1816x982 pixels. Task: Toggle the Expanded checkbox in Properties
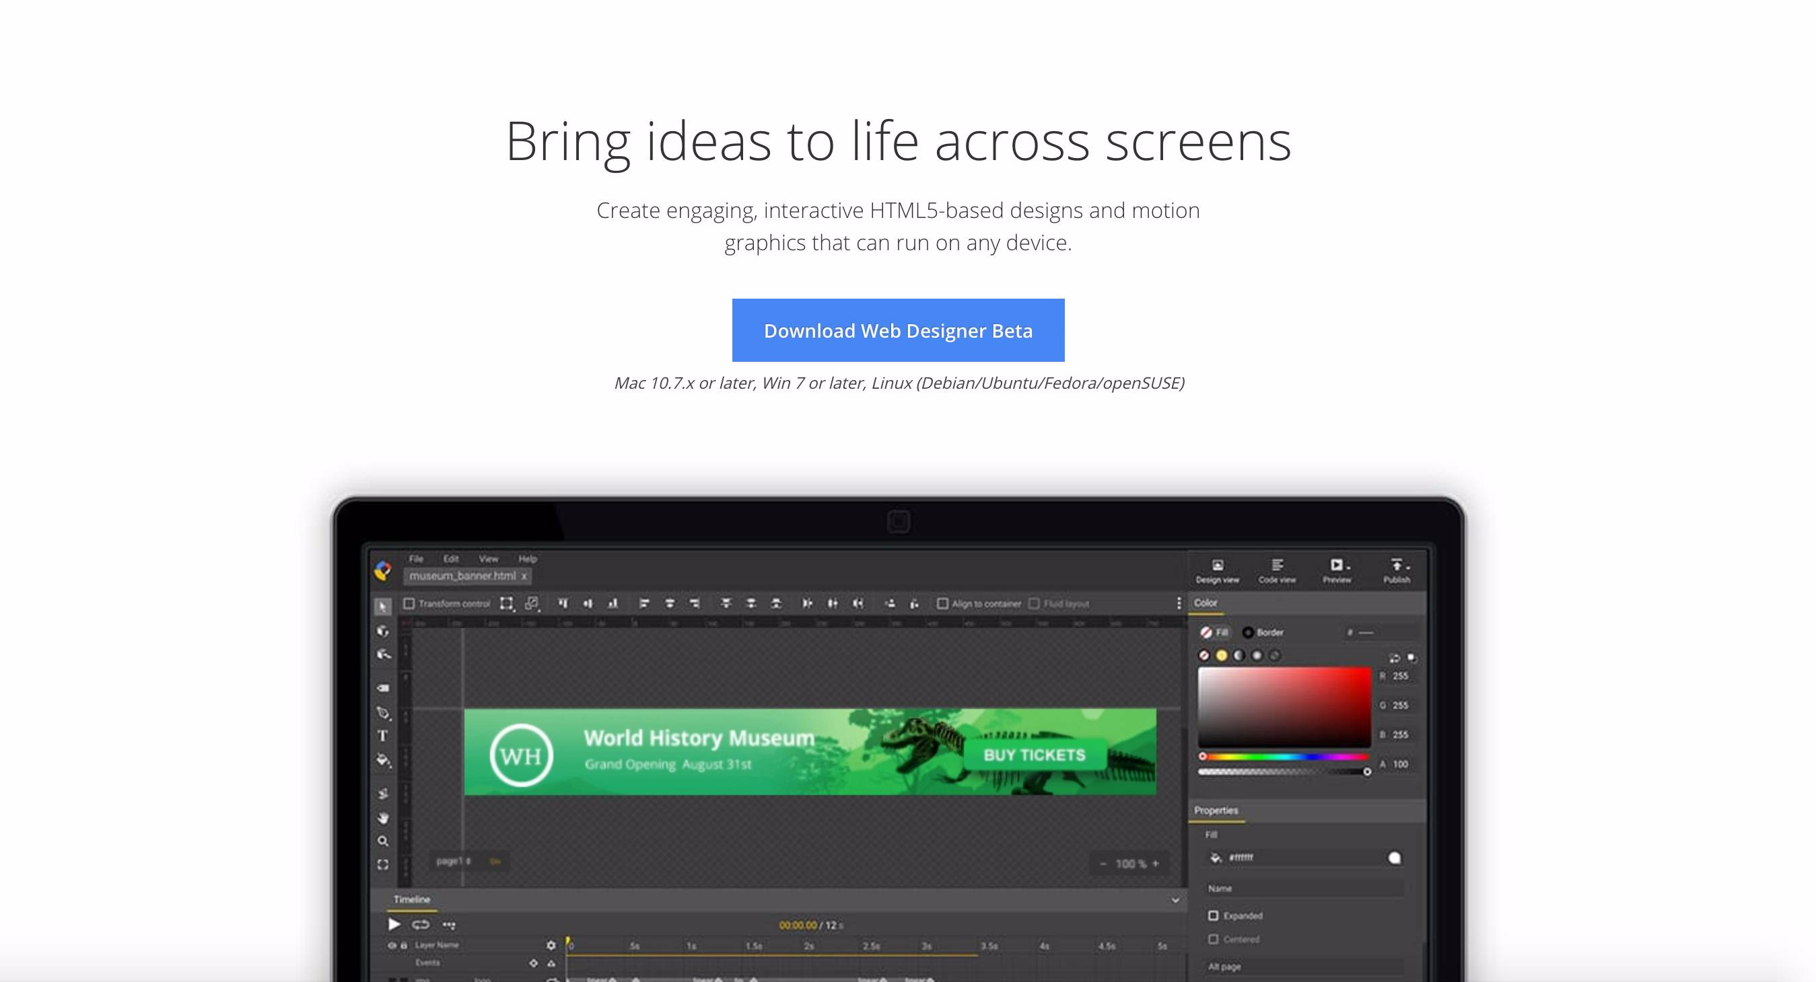click(x=1214, y=916)
